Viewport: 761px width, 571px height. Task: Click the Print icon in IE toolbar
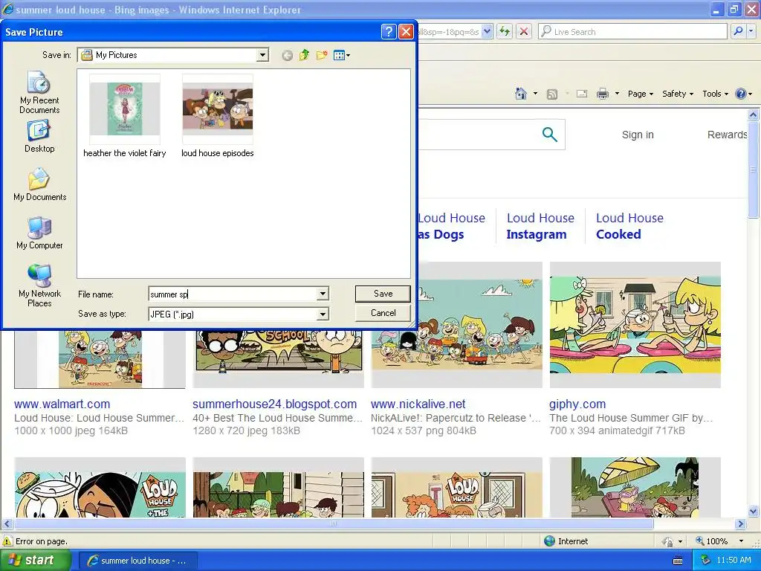(602, 94)
